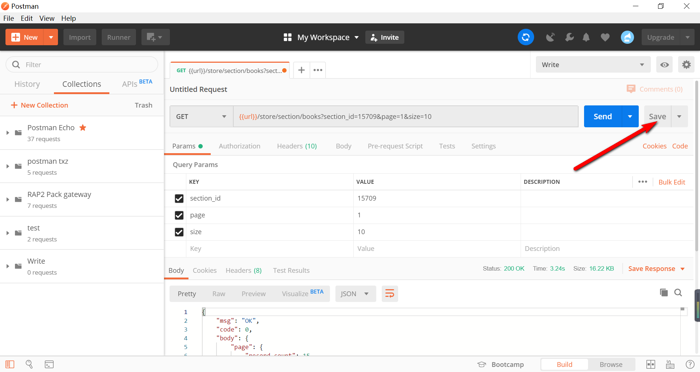Open Postman console icon

coord(49,364)
